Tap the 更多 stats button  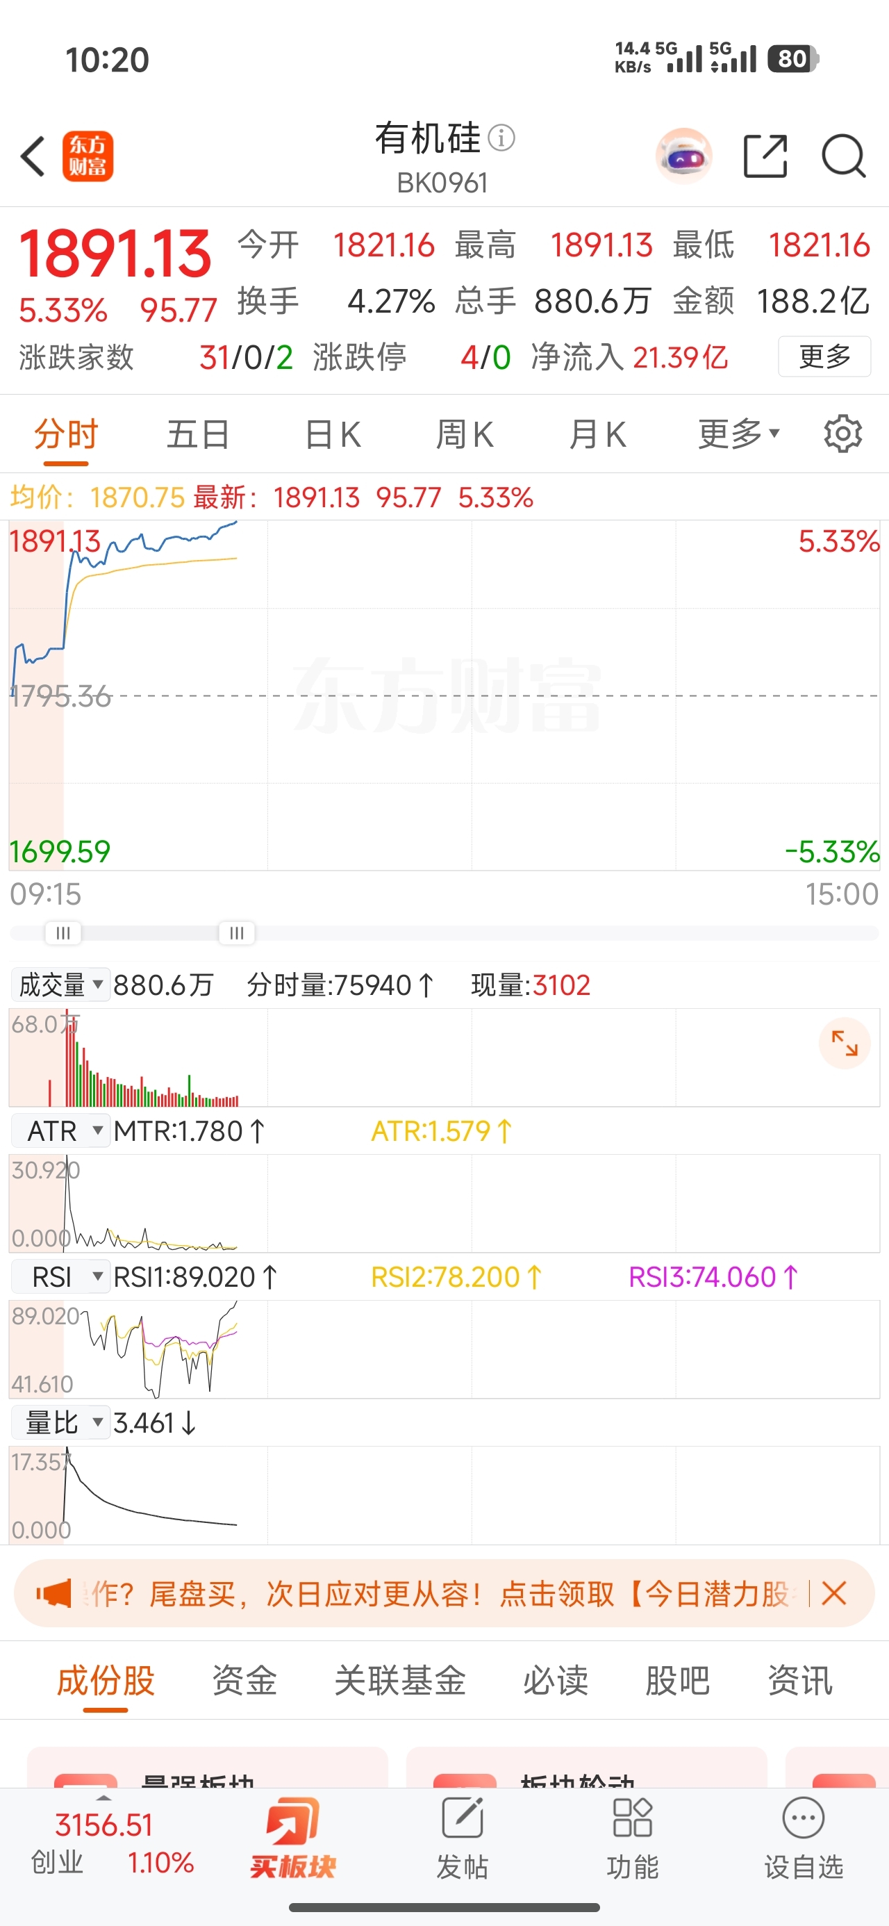click(824, 356)
